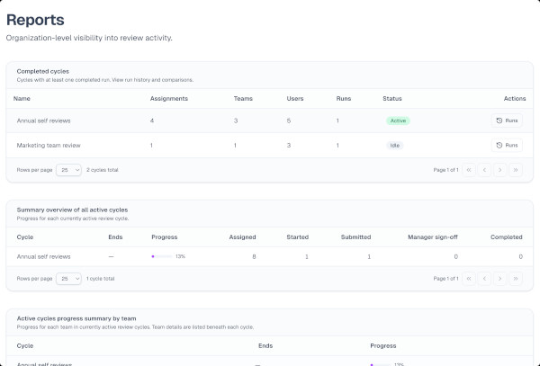Click Marketing team review row name
Viewport: 540px width, 366px height.
(x=49, y=145)
